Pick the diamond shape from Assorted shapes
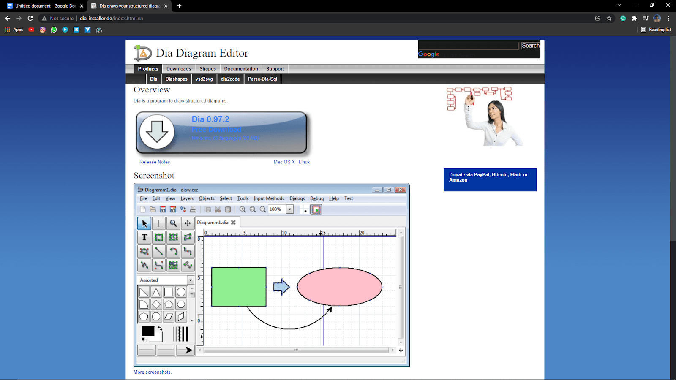Image resolution: width=676 pixels, height=380 pixels. pyautogui.click(x=156, y=304)
